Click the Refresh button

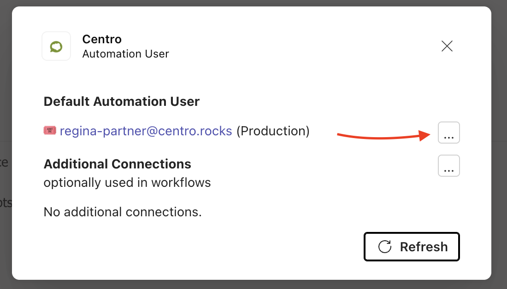pos(412,247)
